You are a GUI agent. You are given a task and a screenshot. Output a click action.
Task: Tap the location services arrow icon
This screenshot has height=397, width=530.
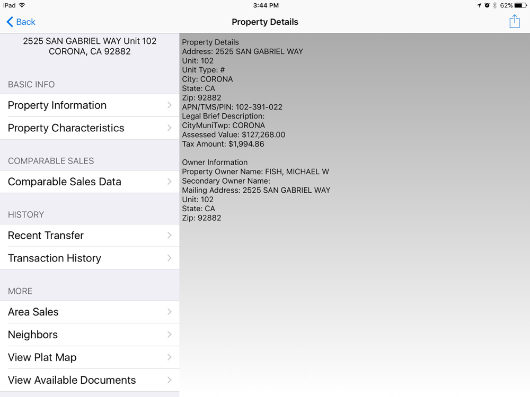click(x=479, y=5)
